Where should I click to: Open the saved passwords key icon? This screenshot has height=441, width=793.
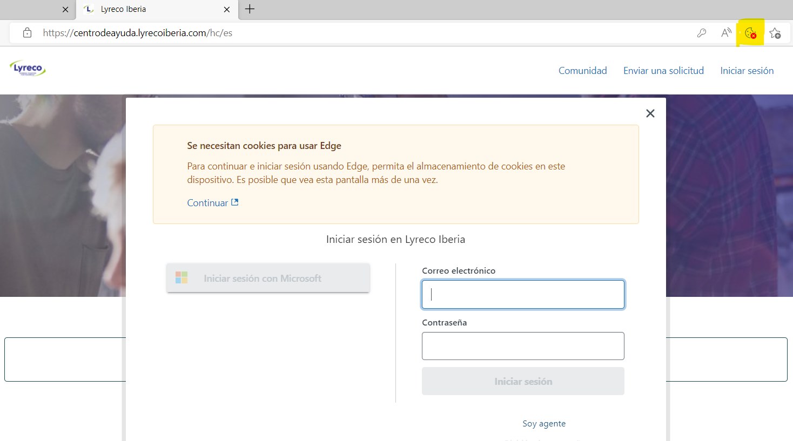tap(702, 33)
